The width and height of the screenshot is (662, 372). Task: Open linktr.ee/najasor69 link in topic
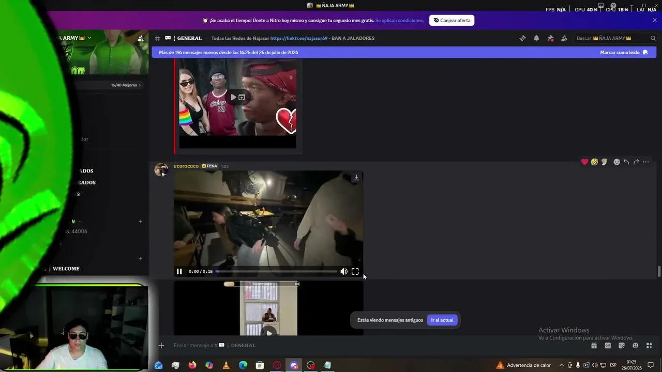299,38
